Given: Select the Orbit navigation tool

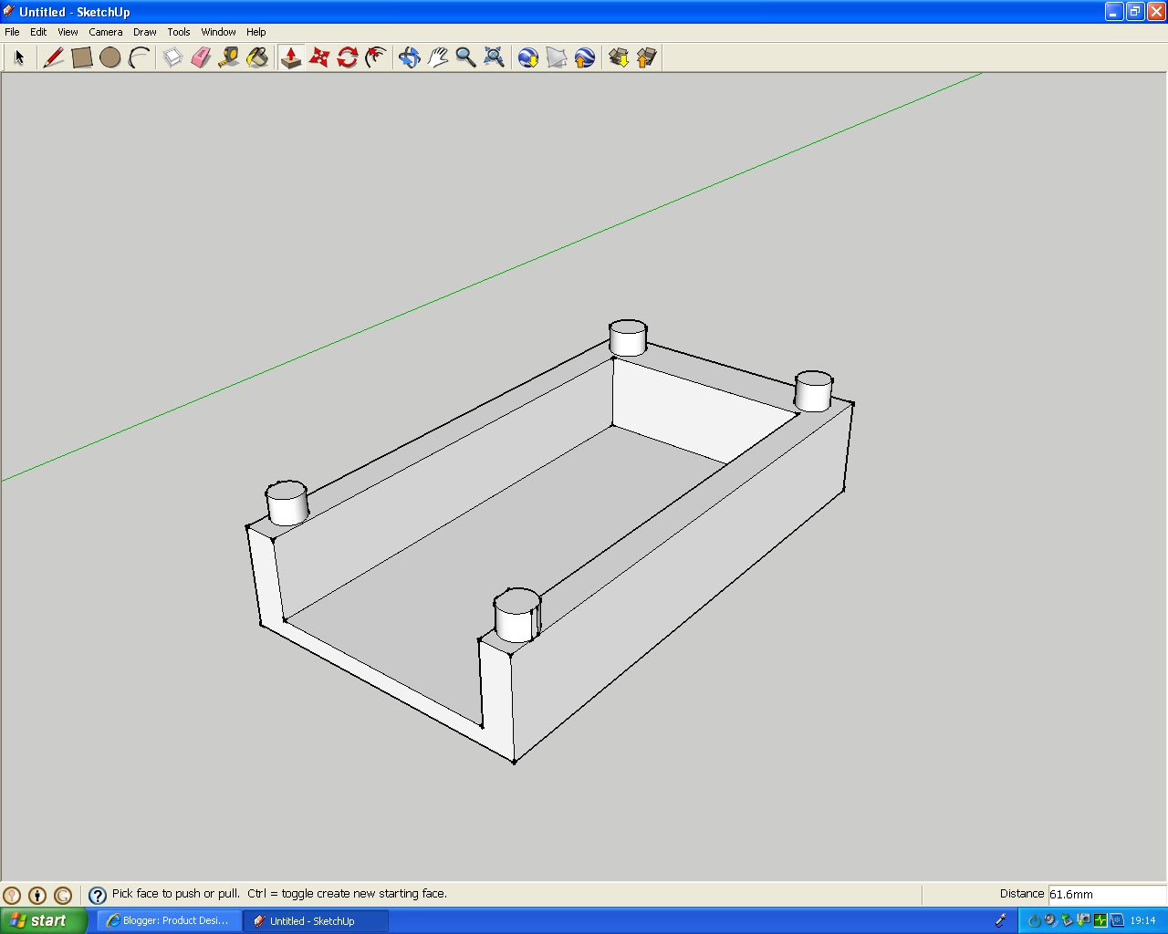Looking at the screenshot, I should (408, 57).
